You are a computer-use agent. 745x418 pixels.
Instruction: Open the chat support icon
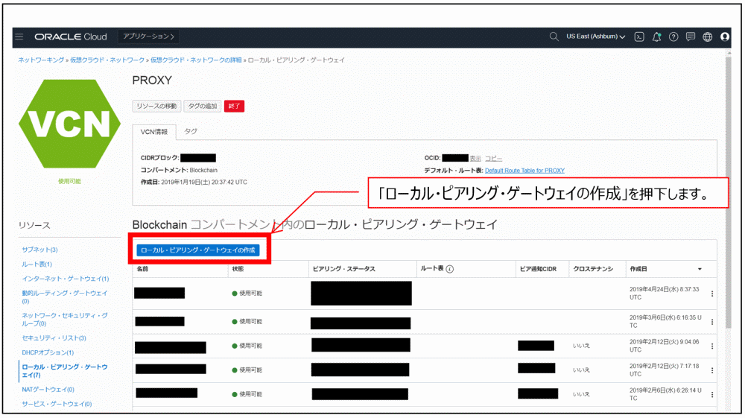[691, 37]
